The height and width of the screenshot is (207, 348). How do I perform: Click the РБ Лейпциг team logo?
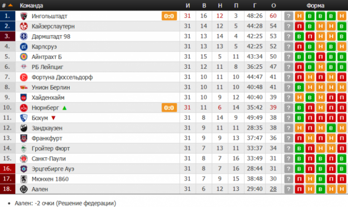click(23, 67)
